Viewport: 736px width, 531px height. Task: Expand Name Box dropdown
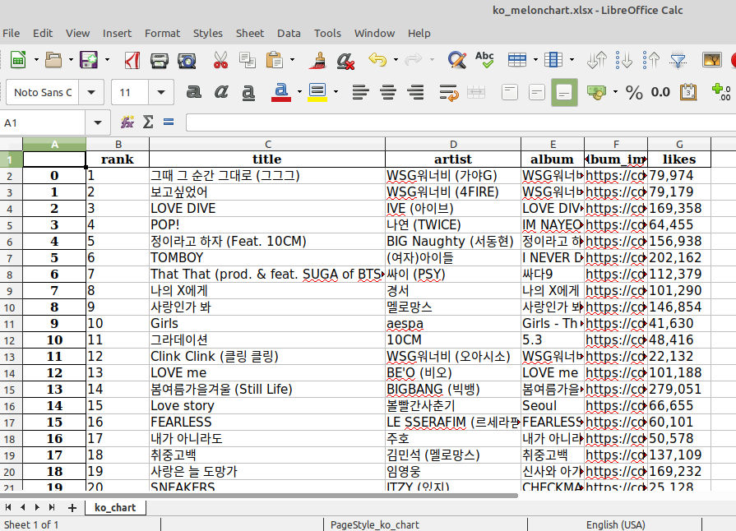(98, 123)
